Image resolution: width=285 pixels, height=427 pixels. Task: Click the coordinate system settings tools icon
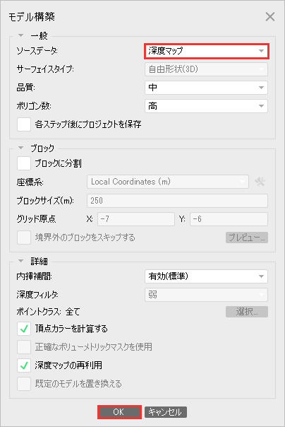tap(260, 182)
